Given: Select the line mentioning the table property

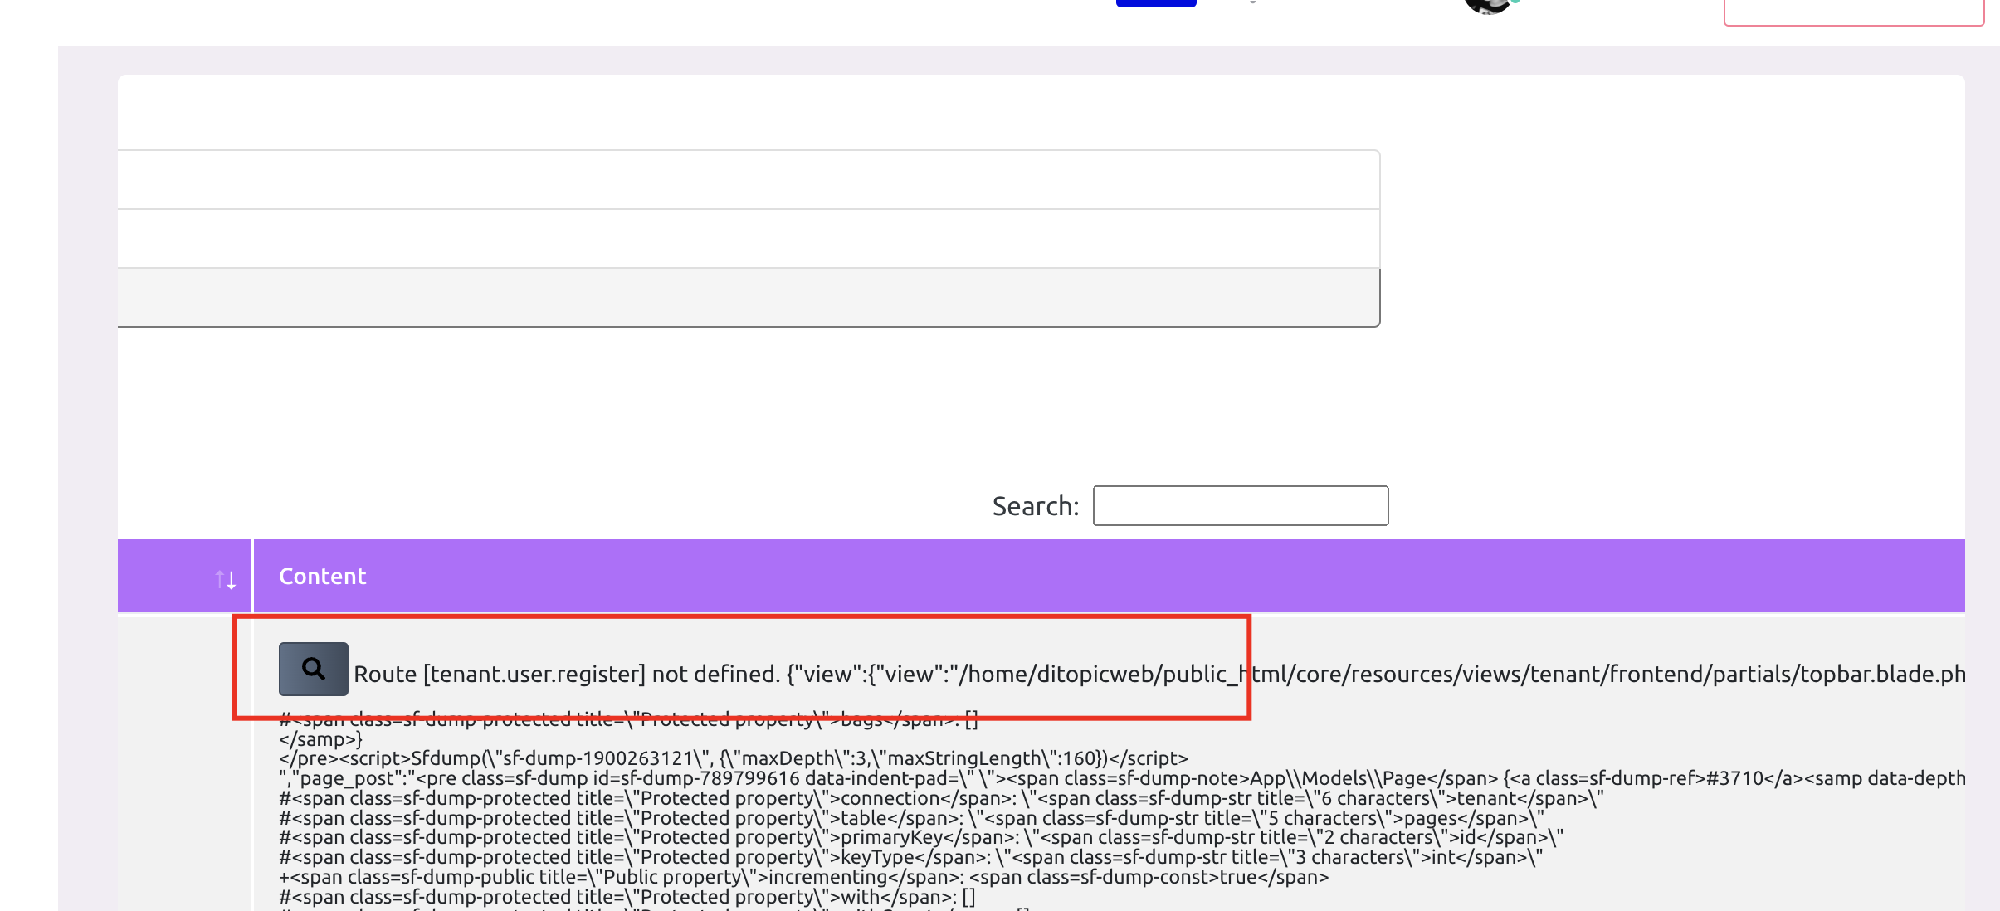Looking at the screenshot, I should 911,818.
